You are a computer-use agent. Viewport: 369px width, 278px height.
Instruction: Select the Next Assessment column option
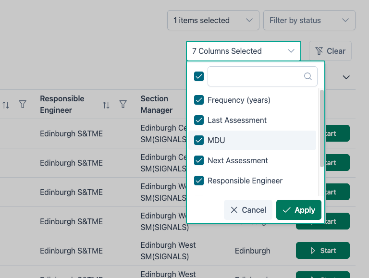[x=238, y=161]
